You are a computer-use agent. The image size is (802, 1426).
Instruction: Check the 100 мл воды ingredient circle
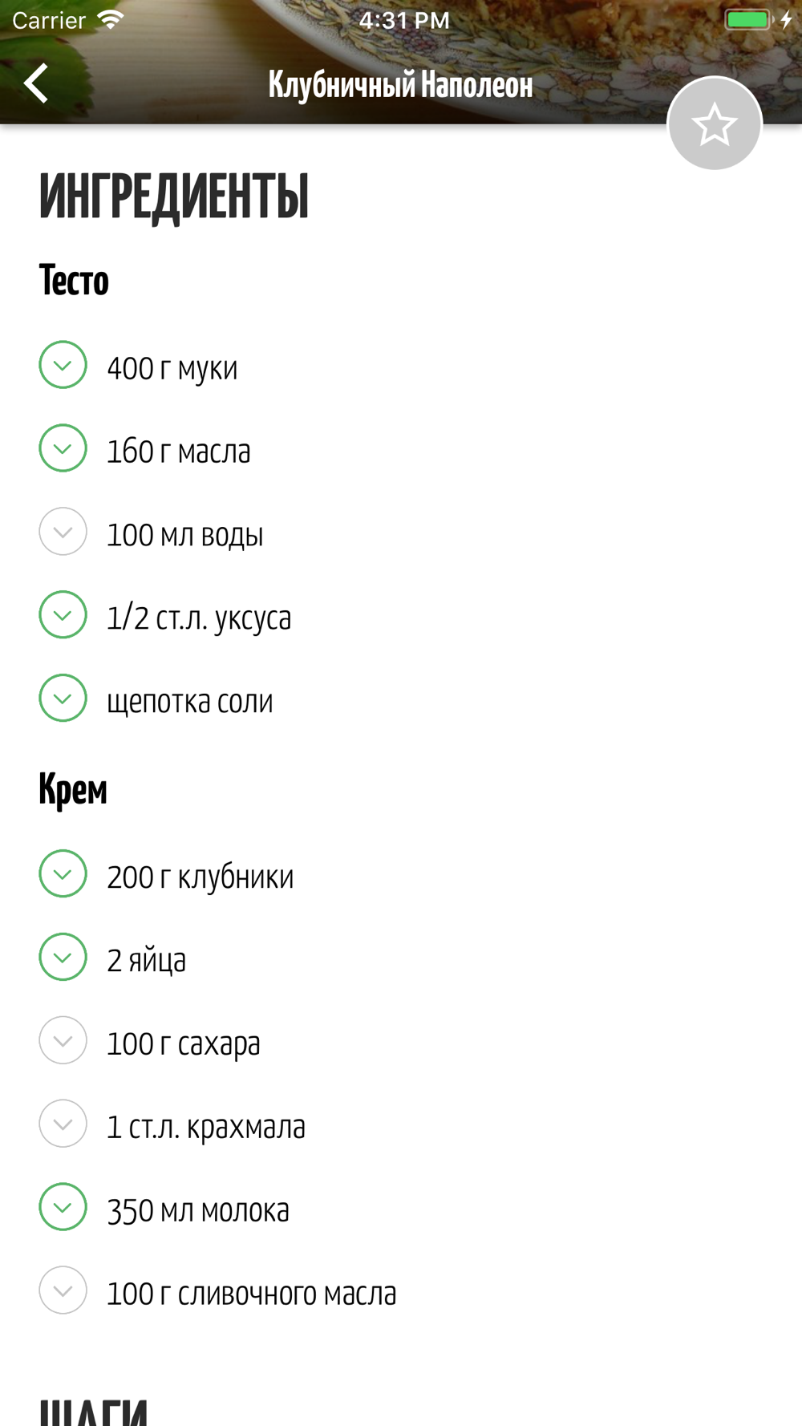(63, 532)
